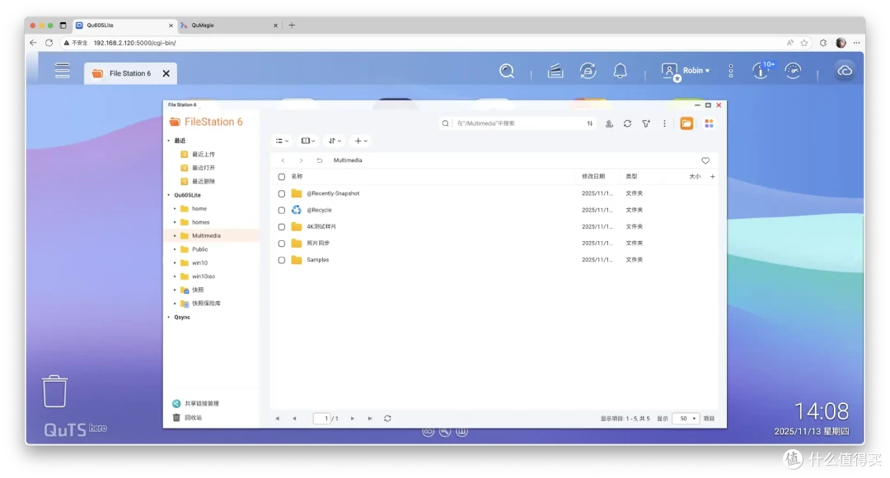
Task: Click the page number input box
Action: [322, 419]
